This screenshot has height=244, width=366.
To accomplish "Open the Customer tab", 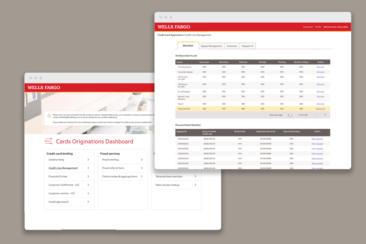I will [x=232, y=46].
